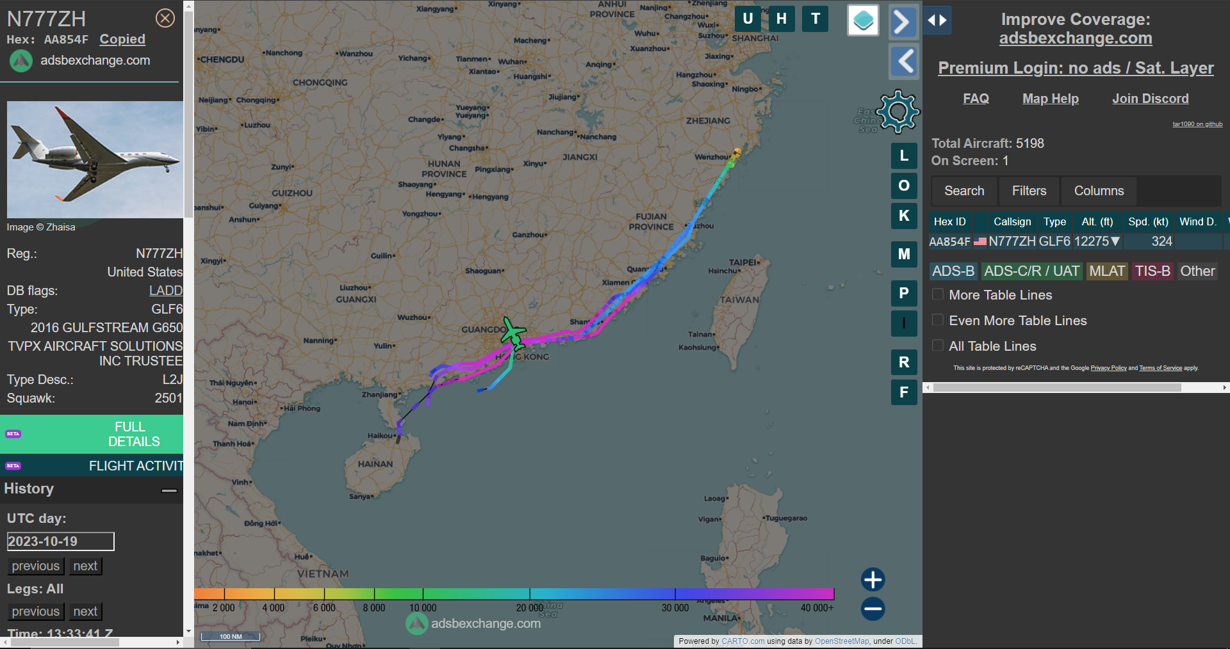1230x649 pixels.
Task: Open Join Discord link
Action: coord(1151,99)
